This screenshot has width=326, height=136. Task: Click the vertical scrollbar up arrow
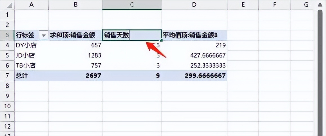coord(320,5)
